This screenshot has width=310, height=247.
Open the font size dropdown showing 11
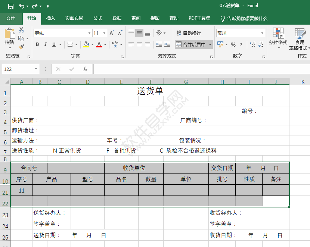(103, 33)
